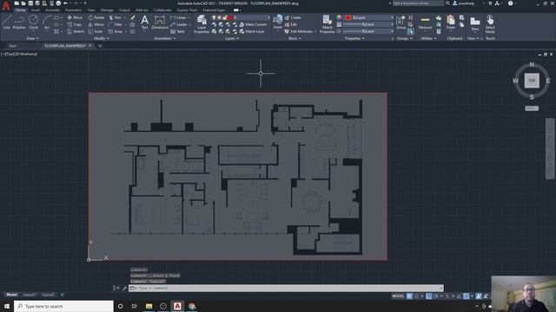Toggle polar tracking in the status bar
The width and height of the screenshot is (556, 312).
click(436, 296)
